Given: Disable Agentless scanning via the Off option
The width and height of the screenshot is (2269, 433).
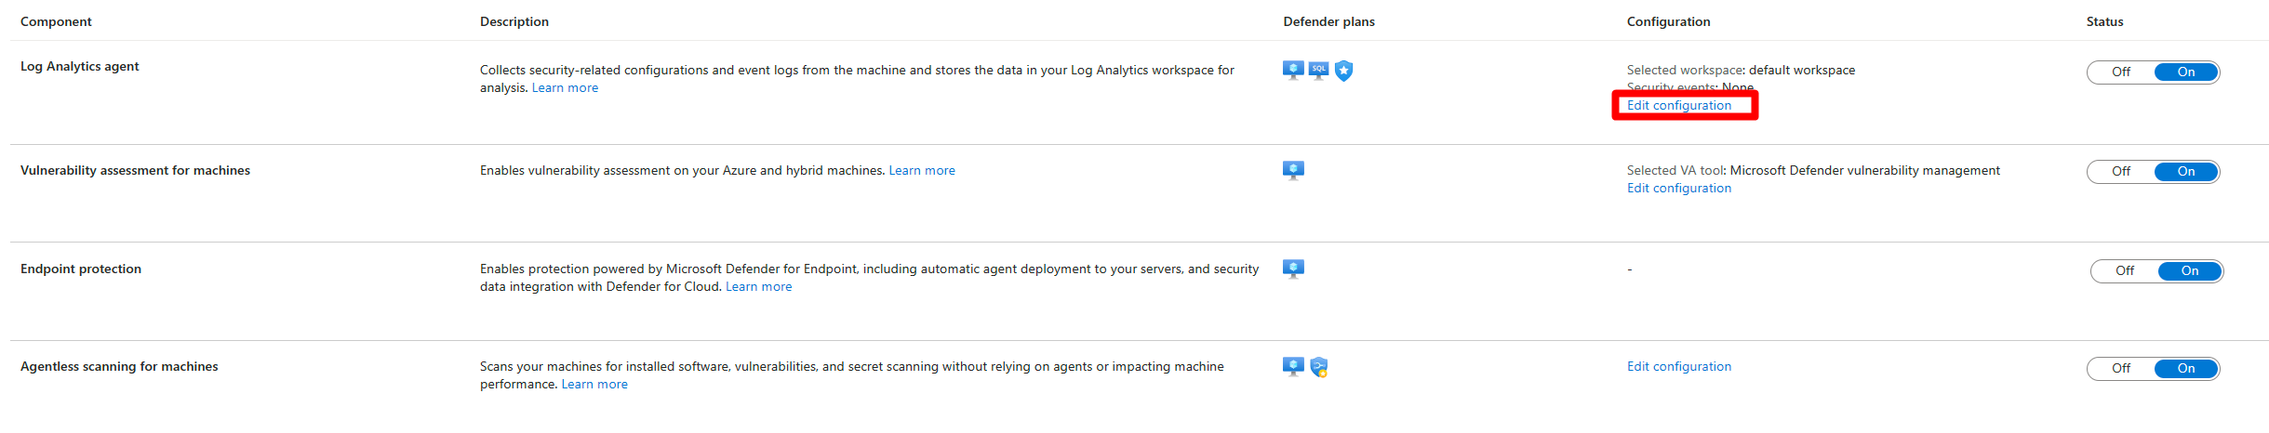Looking at the screenshot, I should pyautogui.click(x=2120, y=369).
